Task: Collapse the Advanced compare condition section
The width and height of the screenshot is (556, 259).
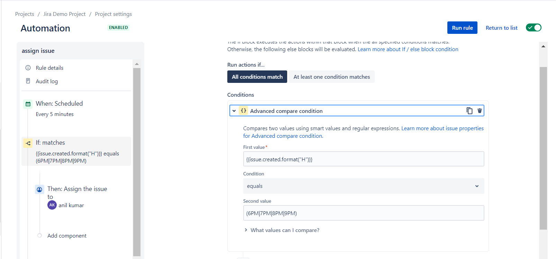Action: pos(234,111)
